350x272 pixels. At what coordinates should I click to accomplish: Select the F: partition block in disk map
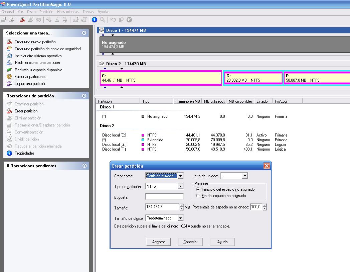[x=317, y=78]
